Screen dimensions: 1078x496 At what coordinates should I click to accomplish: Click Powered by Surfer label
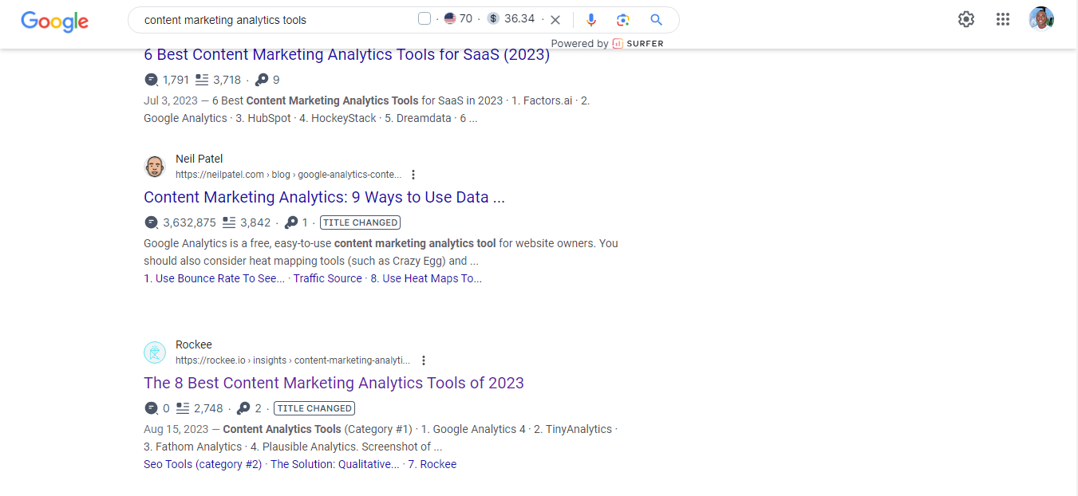click(607, 44)
